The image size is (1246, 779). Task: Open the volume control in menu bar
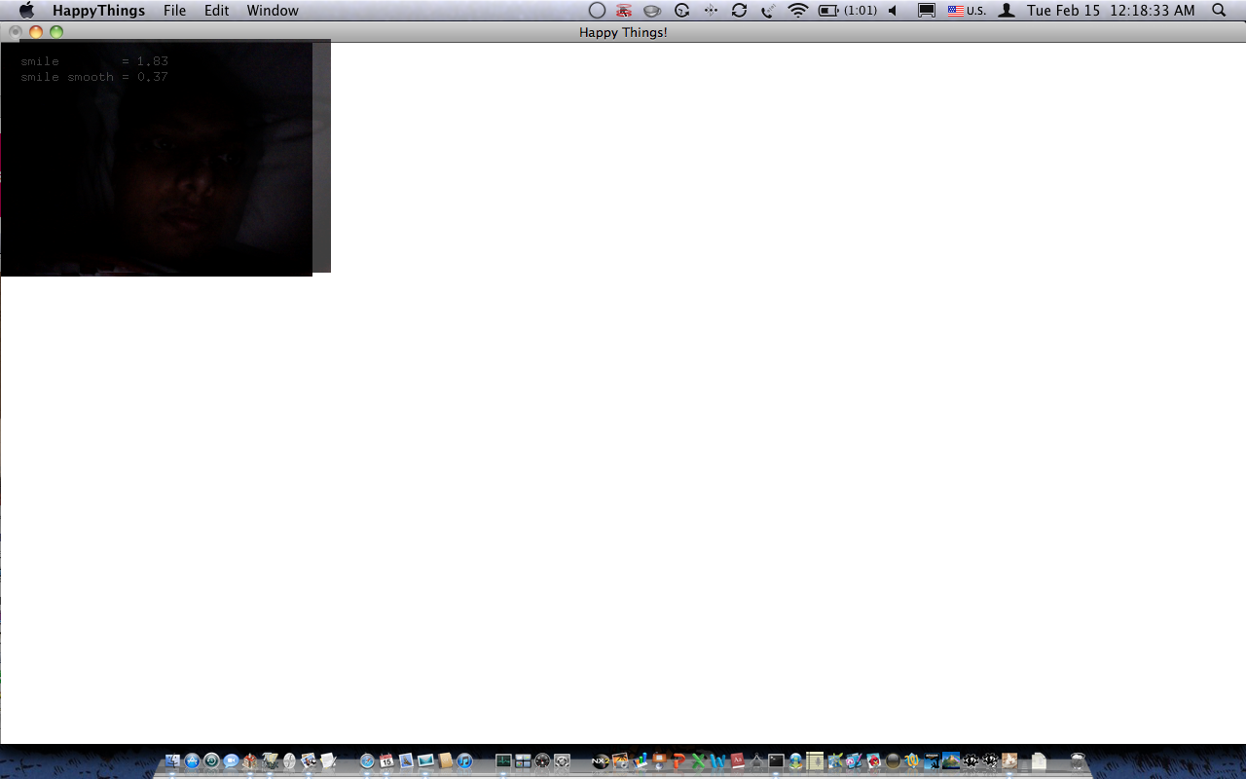[x=892, y=11]
